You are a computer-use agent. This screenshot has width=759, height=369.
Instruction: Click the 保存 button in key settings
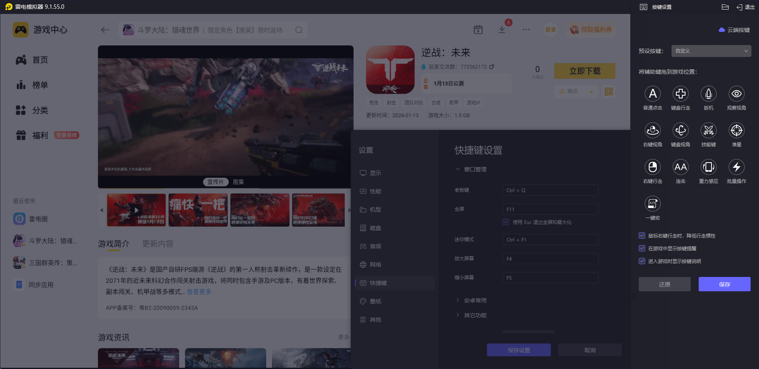[725, 284]
